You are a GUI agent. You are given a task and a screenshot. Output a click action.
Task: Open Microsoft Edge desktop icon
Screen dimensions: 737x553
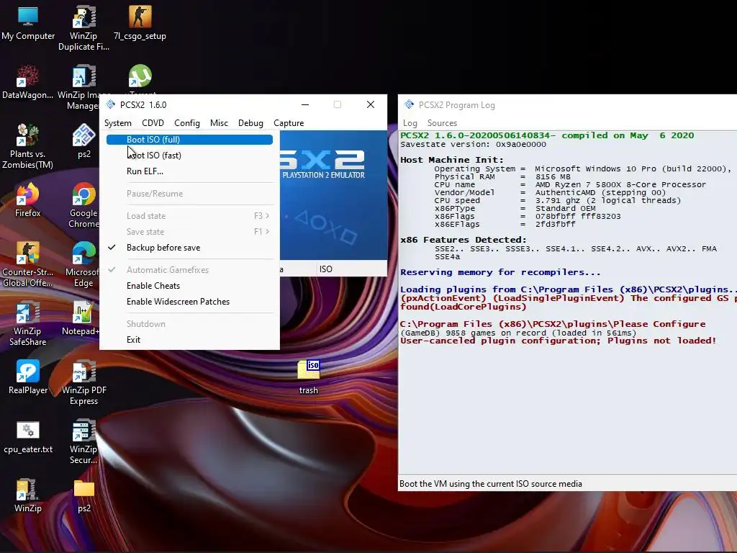(83, 264)
